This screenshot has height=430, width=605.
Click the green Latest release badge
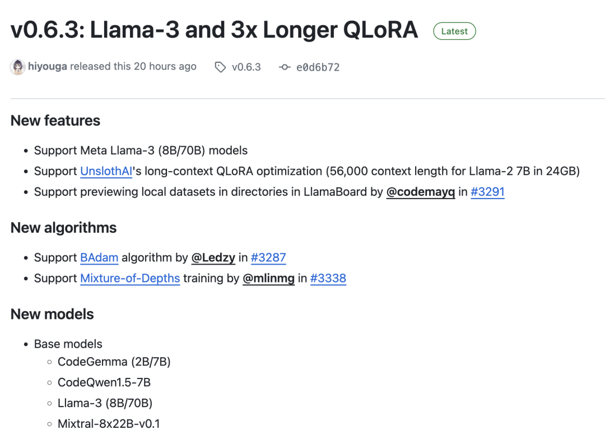pyautogui.click(x=454, y=31)
